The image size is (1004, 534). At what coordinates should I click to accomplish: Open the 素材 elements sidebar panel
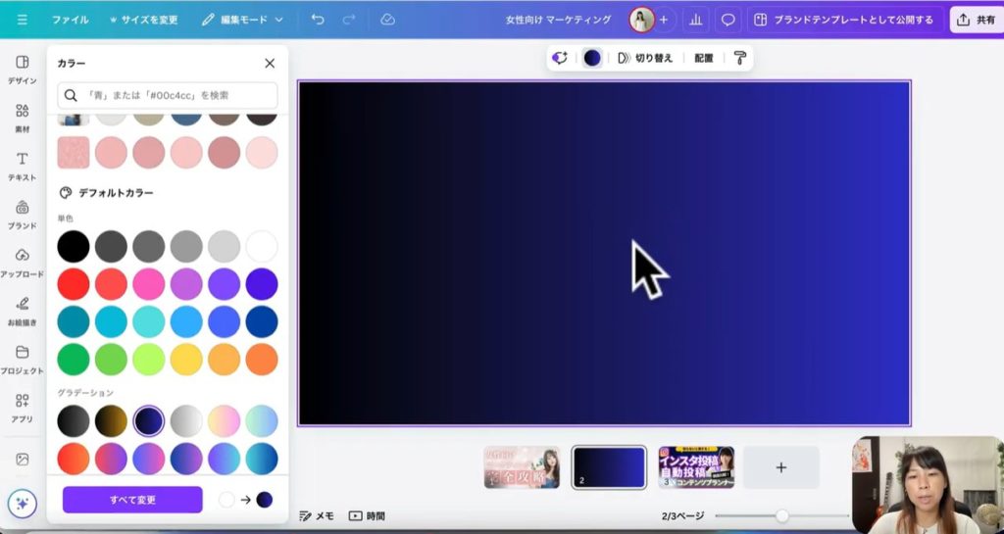[x=22, y=117]
